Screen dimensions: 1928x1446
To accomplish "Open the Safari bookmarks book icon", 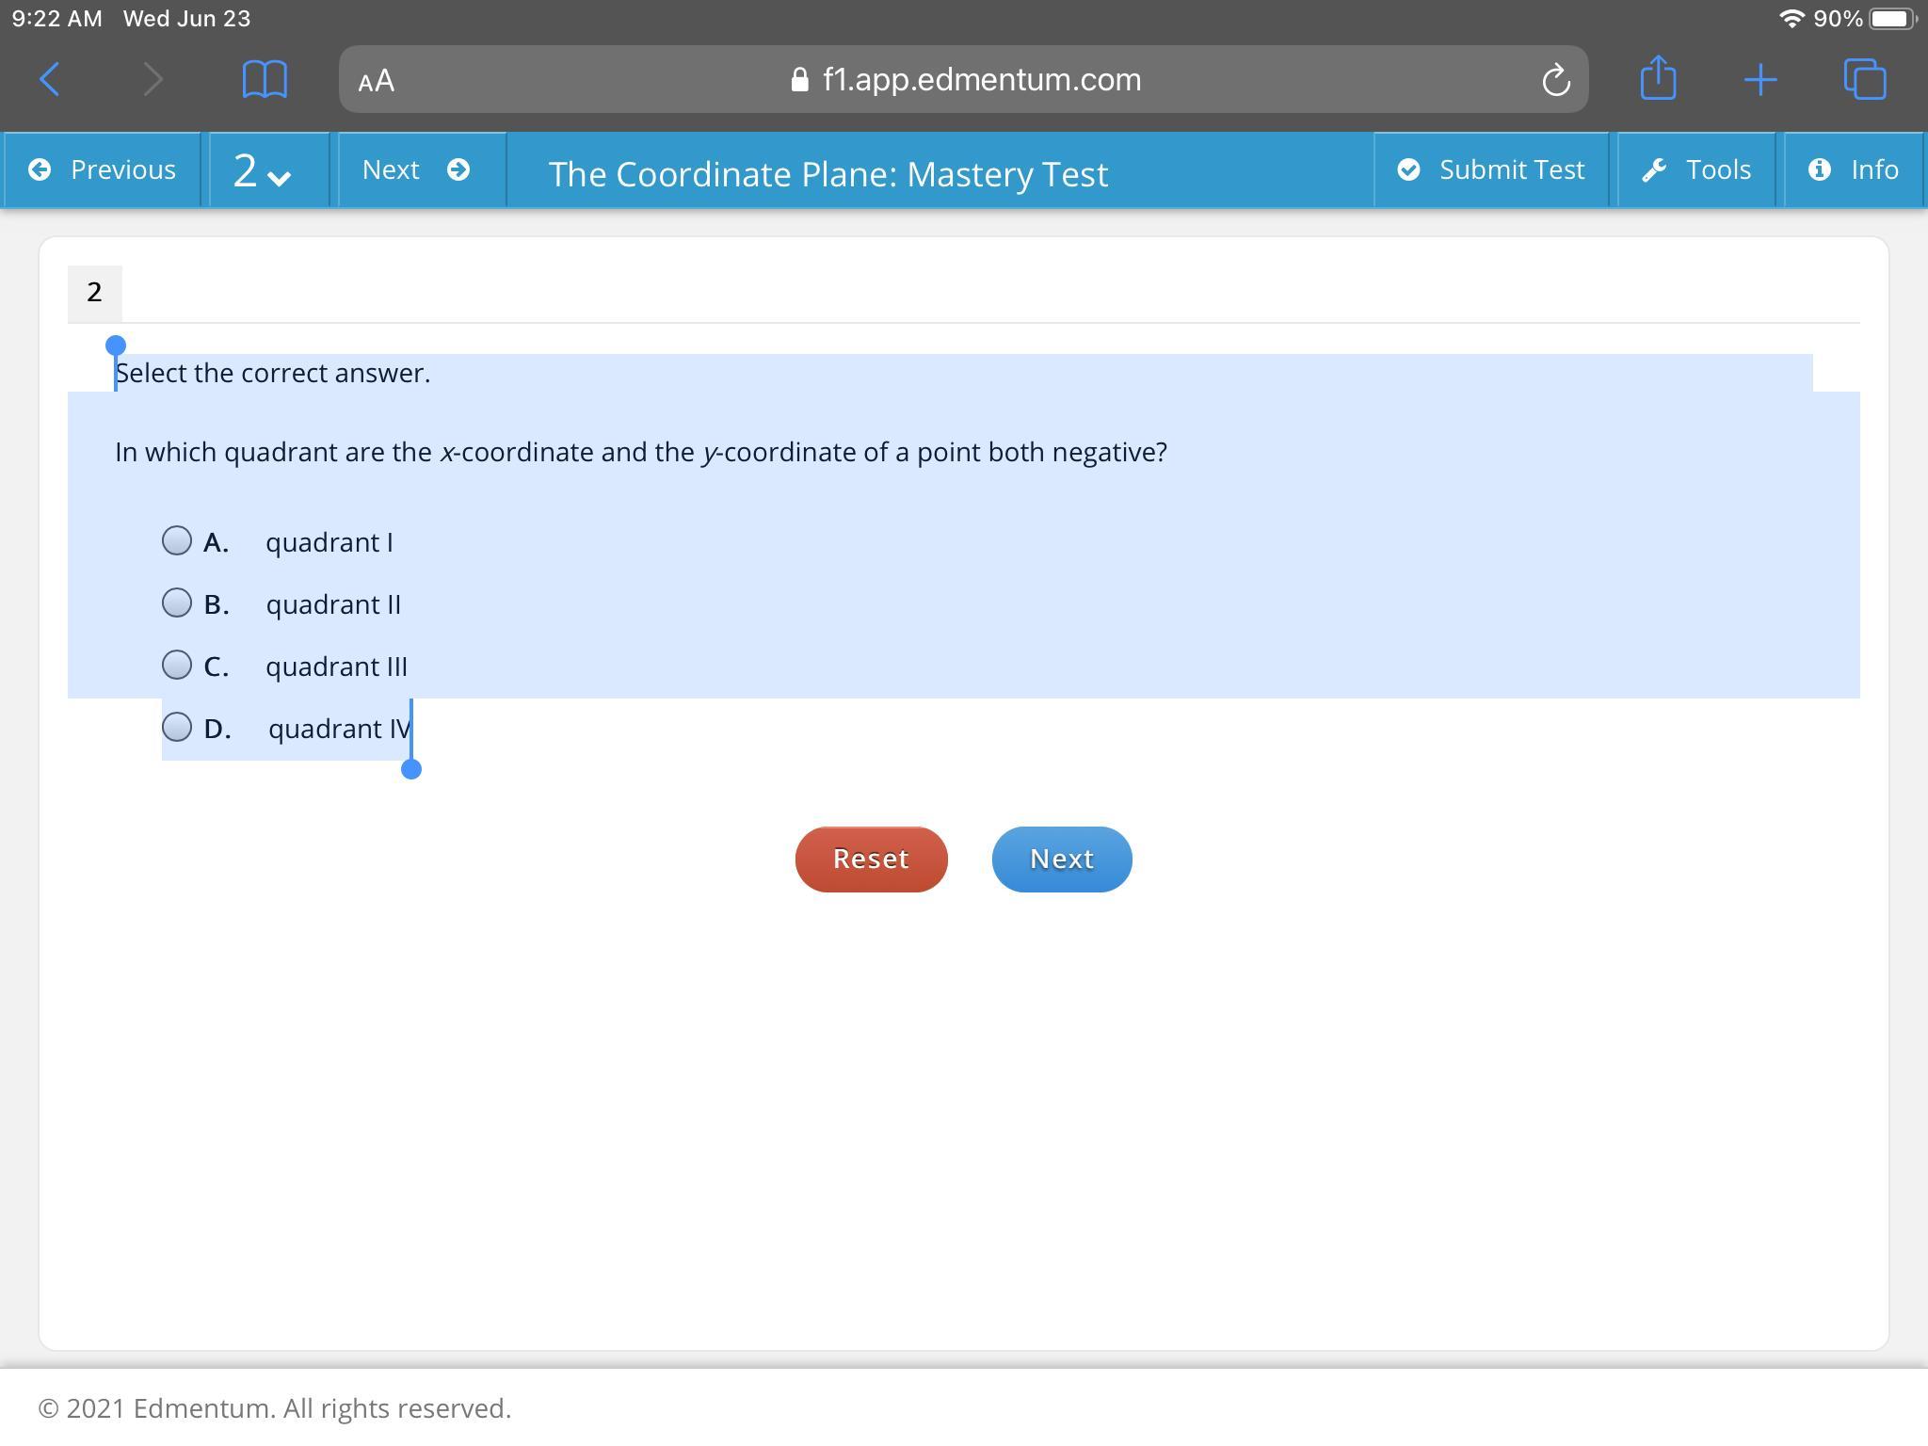I will 265,79.
